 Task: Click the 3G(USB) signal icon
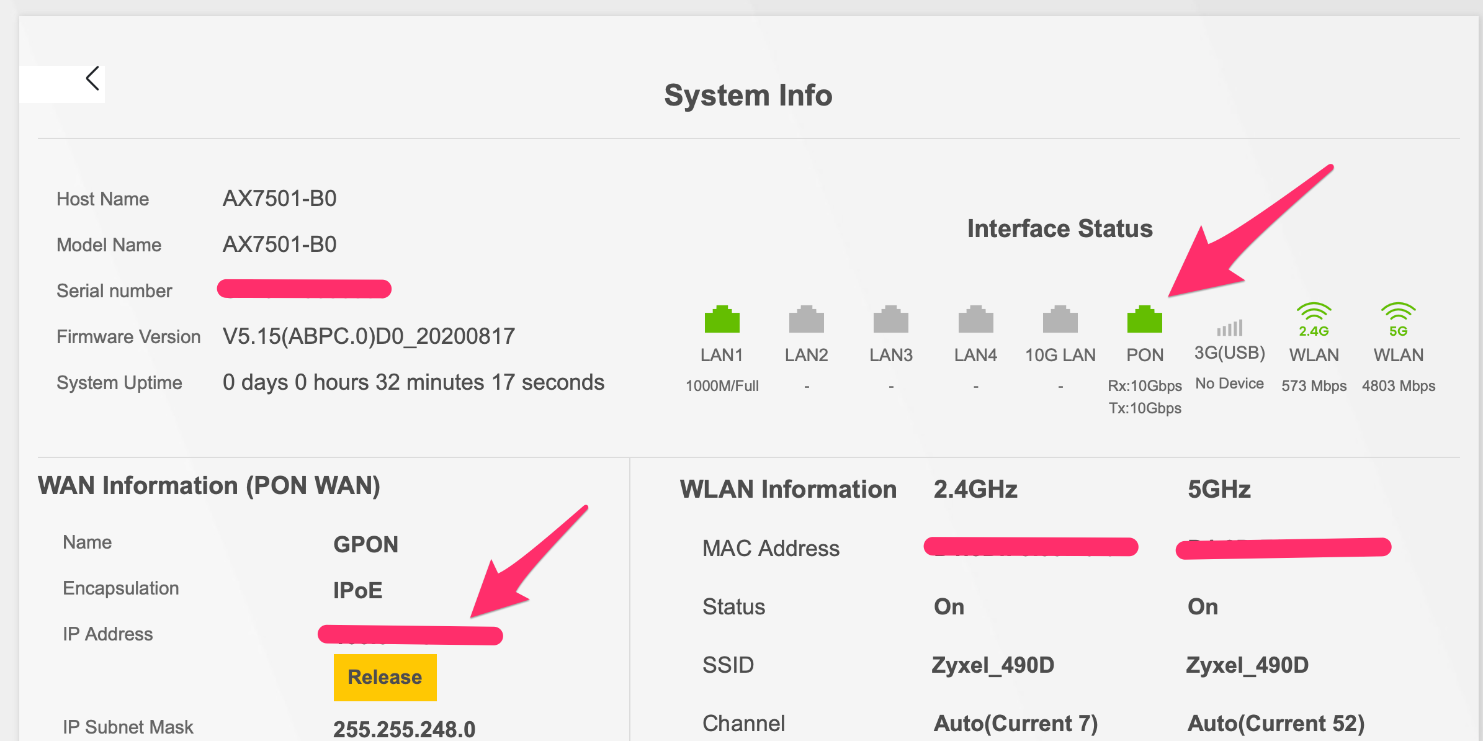pyautogui.click(x=1229, y=327)
